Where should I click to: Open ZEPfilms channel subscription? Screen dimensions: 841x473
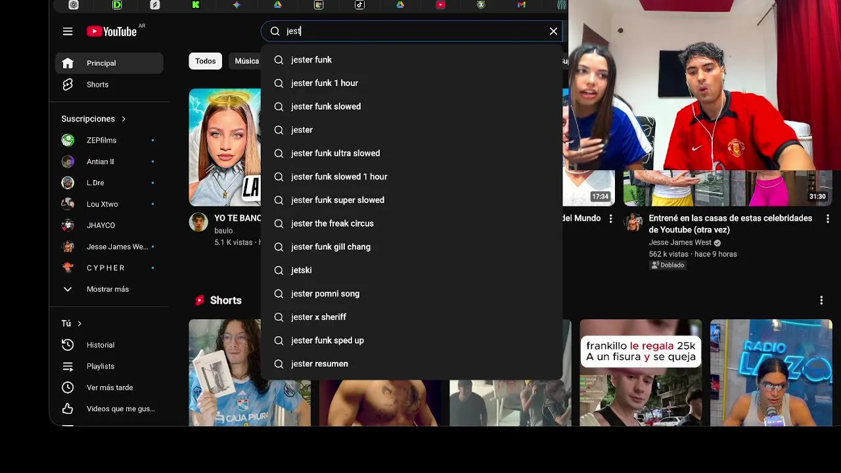coord(109,141)
